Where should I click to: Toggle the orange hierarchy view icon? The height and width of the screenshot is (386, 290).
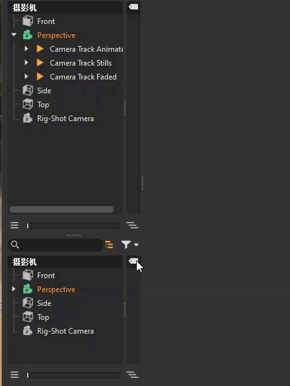(x=109, y=245)
